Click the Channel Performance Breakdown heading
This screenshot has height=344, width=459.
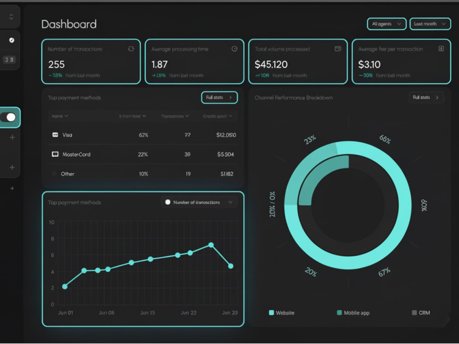pos(293,98)
